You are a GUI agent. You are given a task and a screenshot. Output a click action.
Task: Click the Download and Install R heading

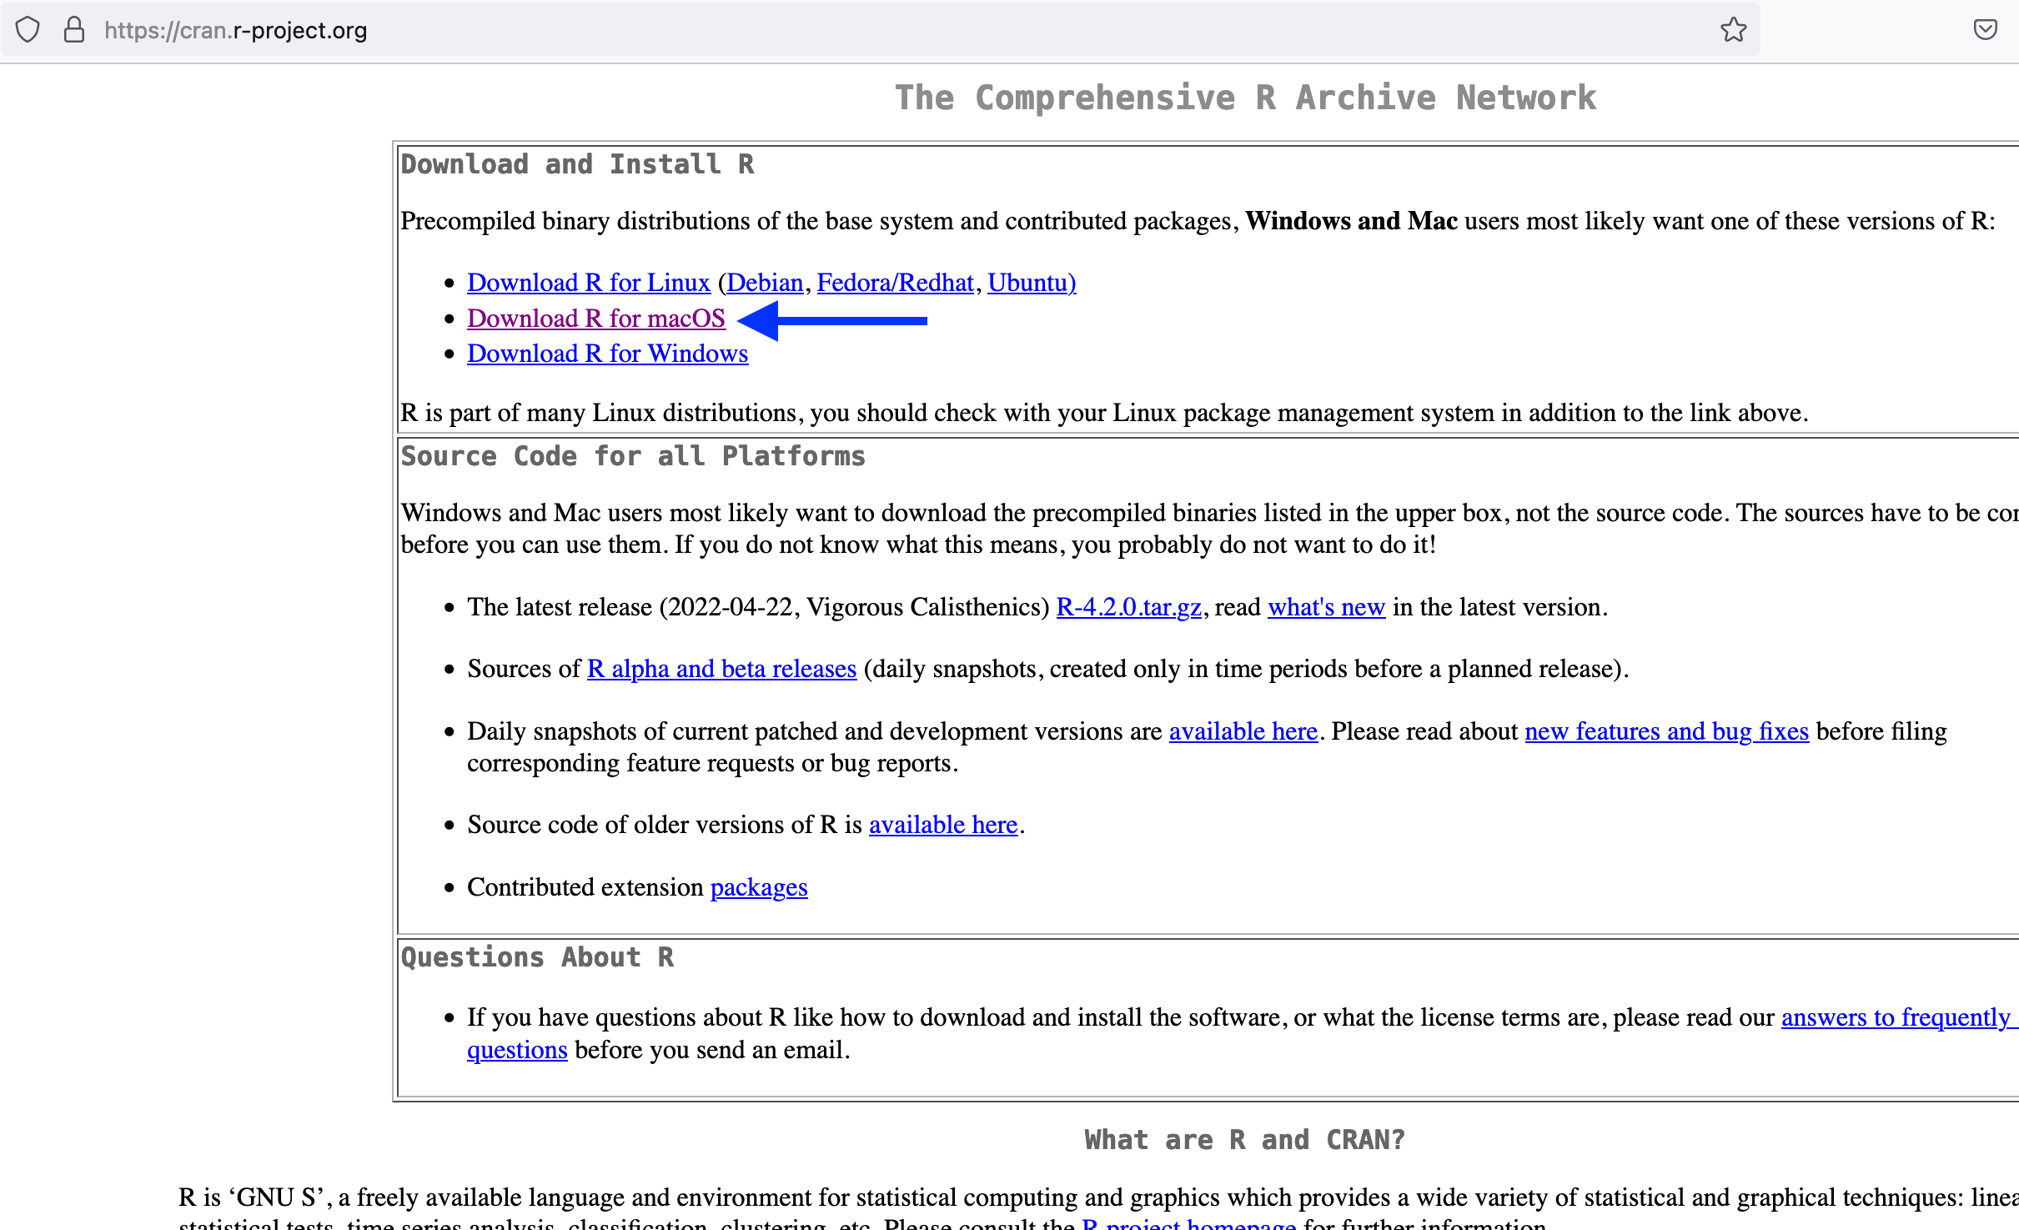click(577, 164)
